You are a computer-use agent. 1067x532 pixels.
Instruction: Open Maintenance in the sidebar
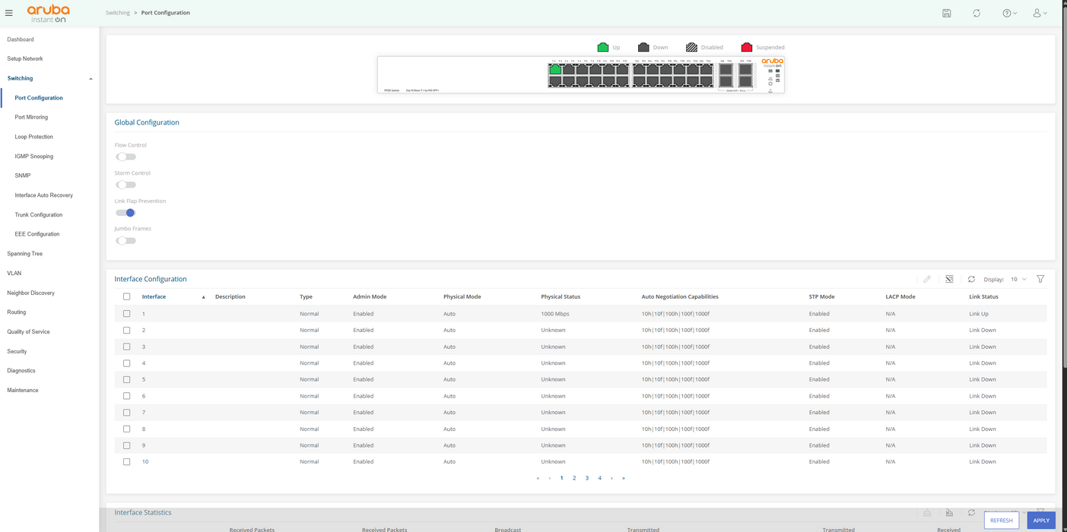(23, 390)
